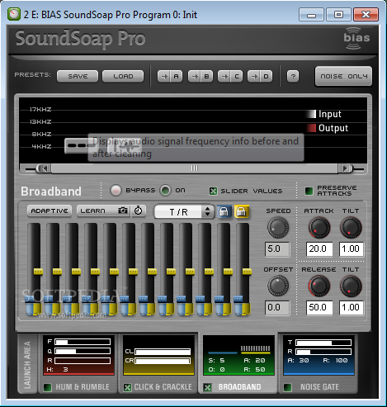Enable the Noise Gate checkbox

click(x=288, y=387)
